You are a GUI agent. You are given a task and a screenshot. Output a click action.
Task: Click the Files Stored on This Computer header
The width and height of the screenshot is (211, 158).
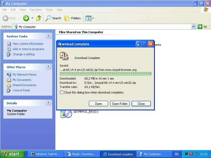(81, 32)
